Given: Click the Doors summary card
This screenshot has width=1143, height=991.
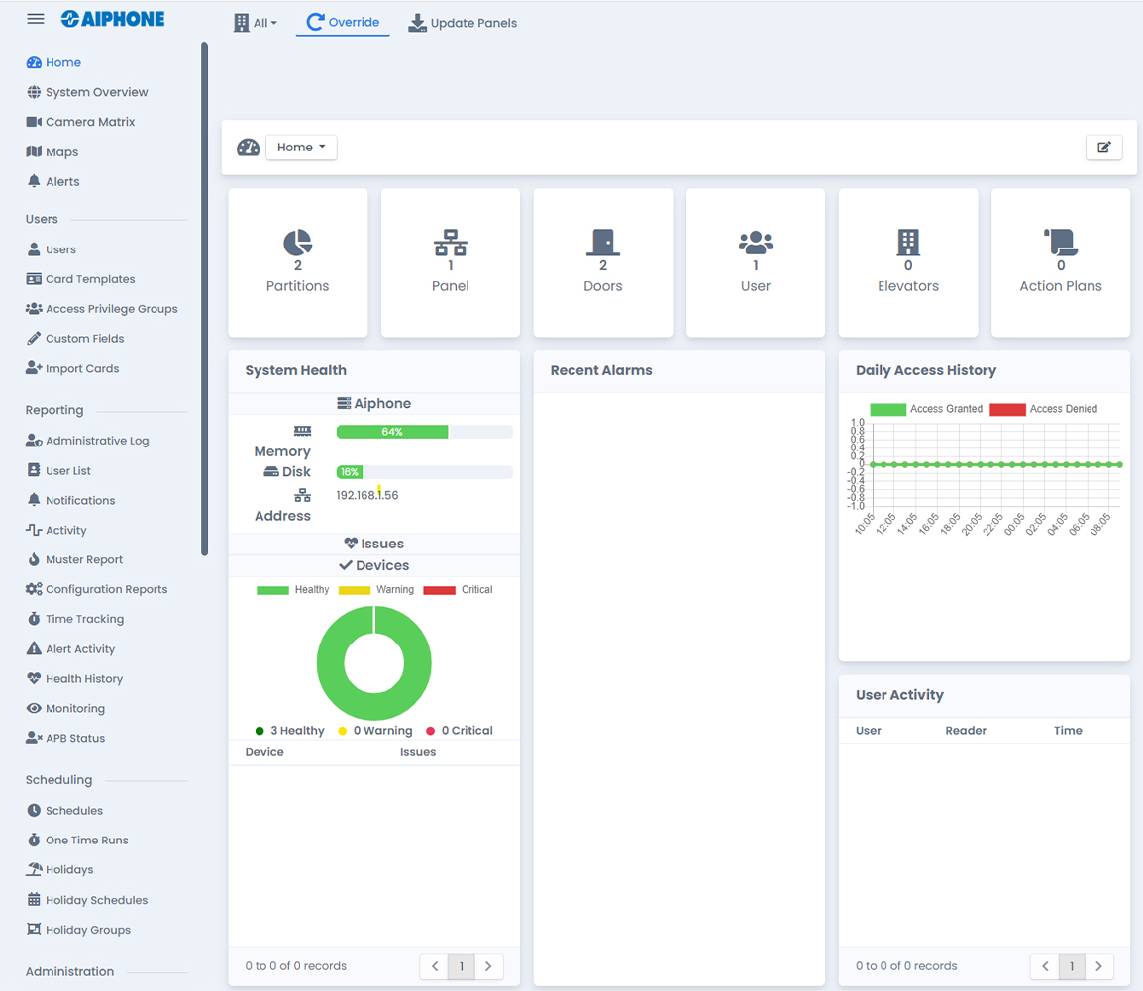Looking at the screenshot, I should (x=602, y=262).
